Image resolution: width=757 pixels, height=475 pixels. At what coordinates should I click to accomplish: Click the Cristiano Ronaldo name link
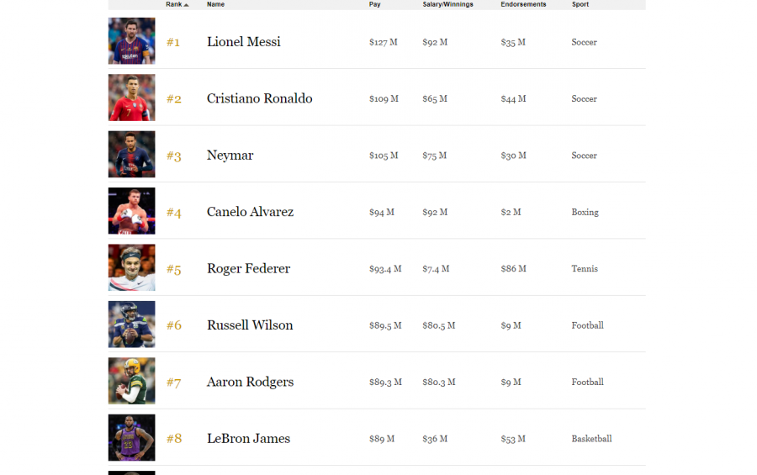pos(259,98)
